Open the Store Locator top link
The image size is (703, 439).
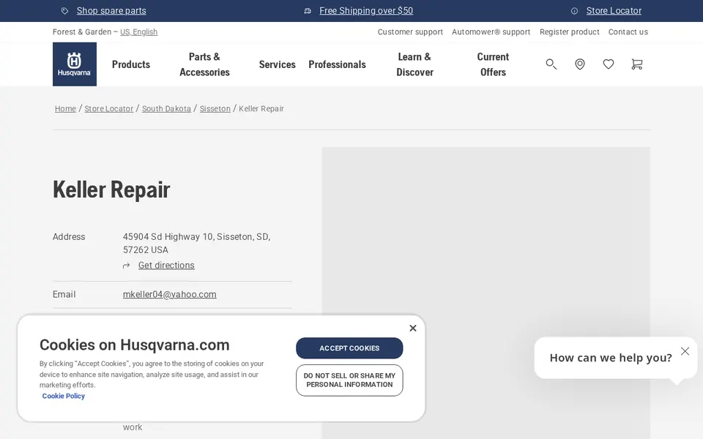(614, 11)
